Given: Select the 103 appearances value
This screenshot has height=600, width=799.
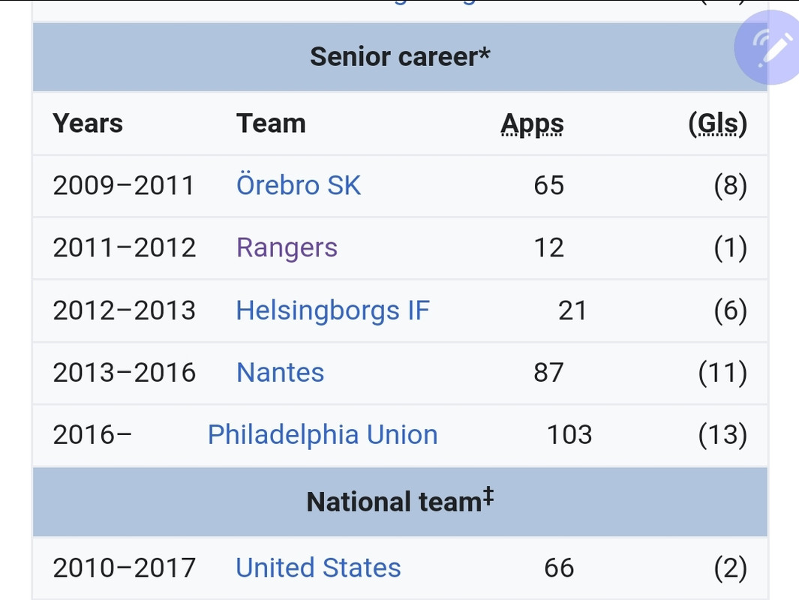Looking at the screenshot, I should point(569,435).
